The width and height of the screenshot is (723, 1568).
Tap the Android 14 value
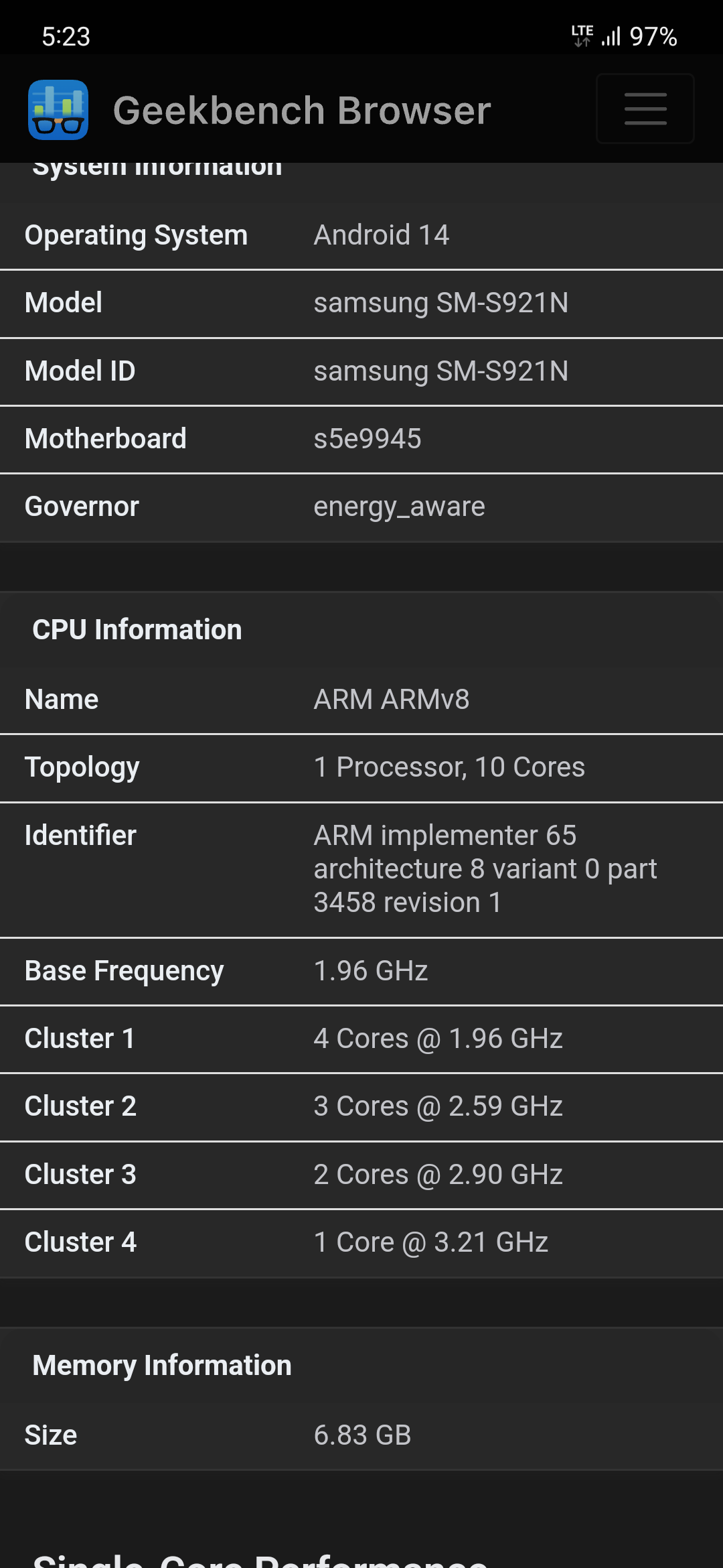pyautogui.click(x=381, y=235)
